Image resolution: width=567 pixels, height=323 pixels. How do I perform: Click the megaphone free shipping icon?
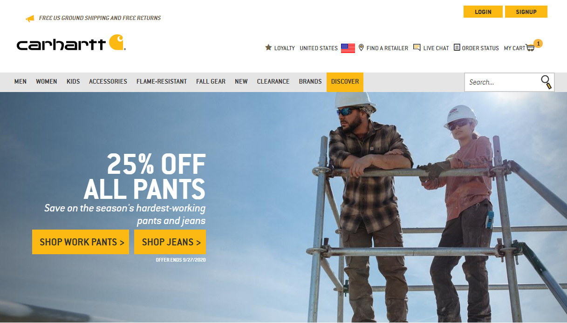(x=30, y=19)
